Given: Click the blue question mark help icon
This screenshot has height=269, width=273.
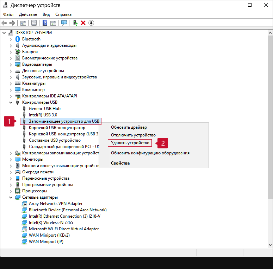Looking at the screenshot, I should 45,23.
